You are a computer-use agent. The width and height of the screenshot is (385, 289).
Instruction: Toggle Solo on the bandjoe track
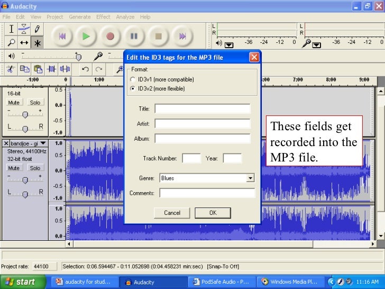[35, 168]
